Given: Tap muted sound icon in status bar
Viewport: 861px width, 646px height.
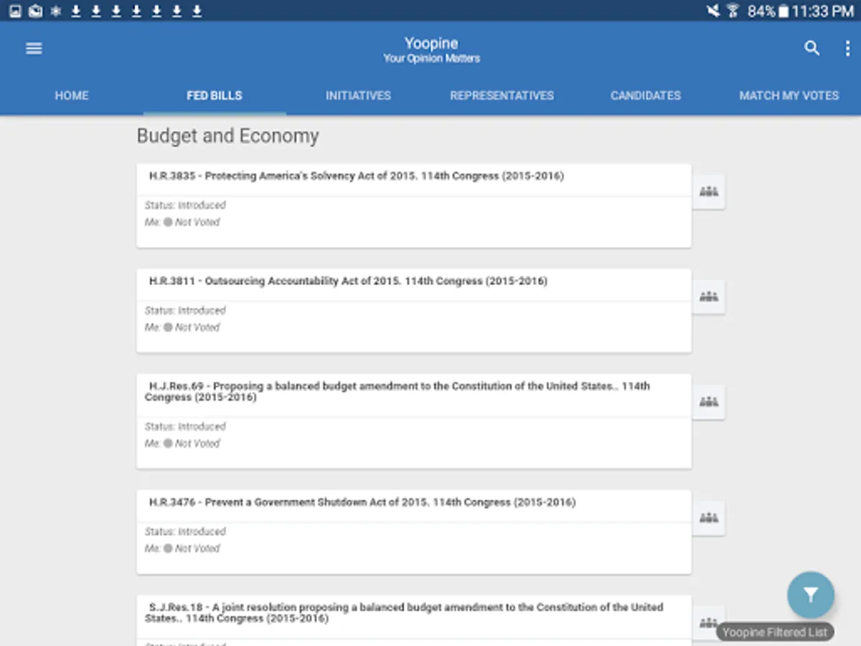Looking at the screenshot, I should 712,11.
